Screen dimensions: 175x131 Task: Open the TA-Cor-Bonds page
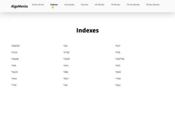(x=133, y=5)
